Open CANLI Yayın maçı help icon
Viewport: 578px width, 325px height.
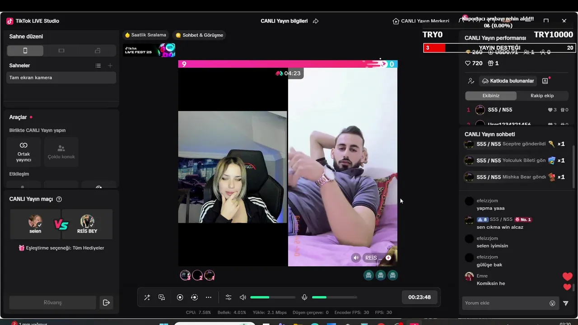tap(59, 199)
